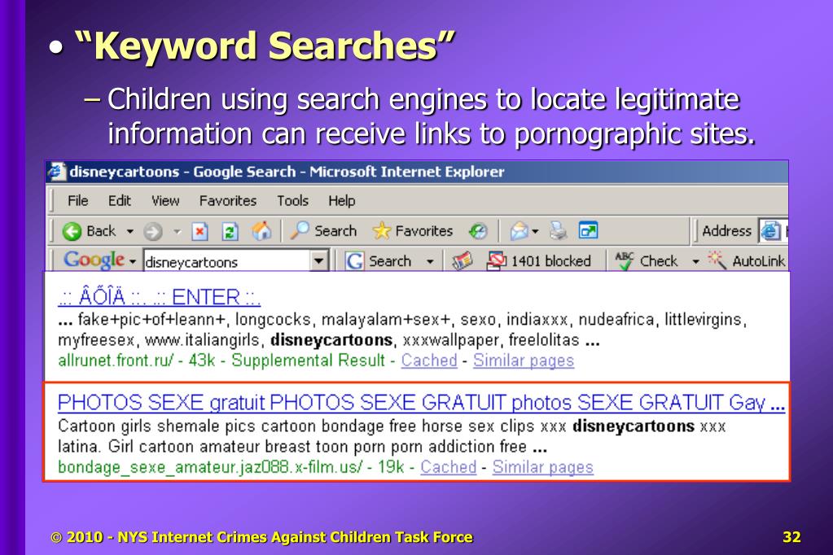Expand the spell Check dropdown arrow
The image size is (833, 555).
[695, 262]
